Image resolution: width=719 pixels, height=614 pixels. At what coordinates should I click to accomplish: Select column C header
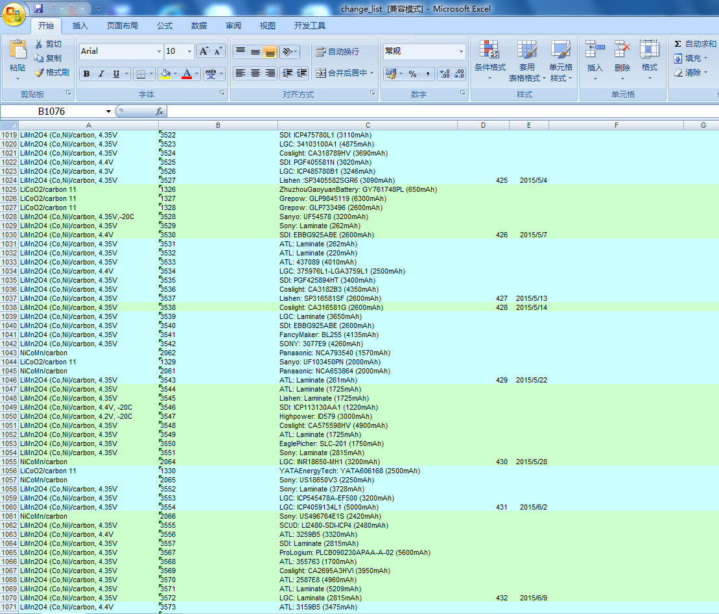(x=368, y=125)
